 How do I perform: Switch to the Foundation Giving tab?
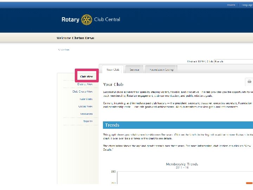pos(161,70)
